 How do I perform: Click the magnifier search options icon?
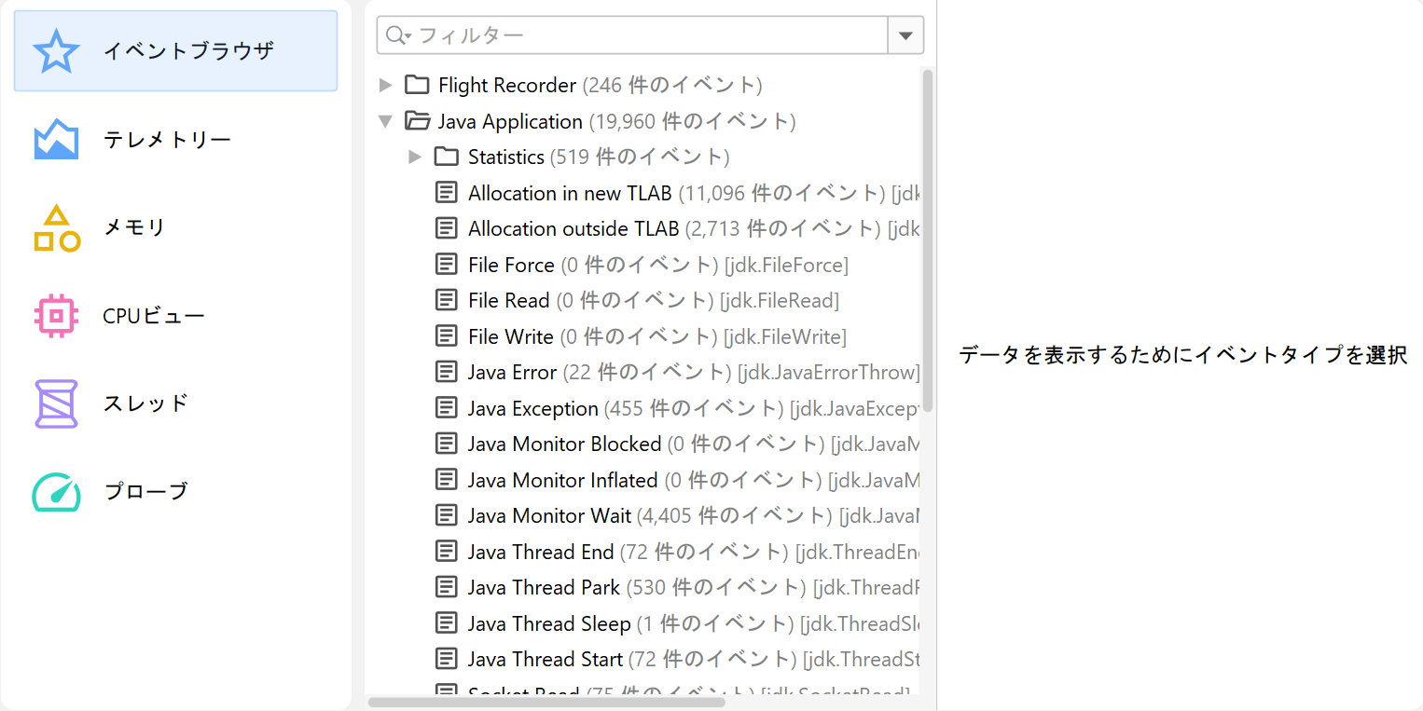tap(398, 35)
